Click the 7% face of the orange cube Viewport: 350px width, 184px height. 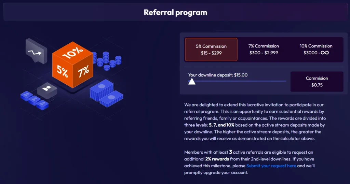point(83,72)
